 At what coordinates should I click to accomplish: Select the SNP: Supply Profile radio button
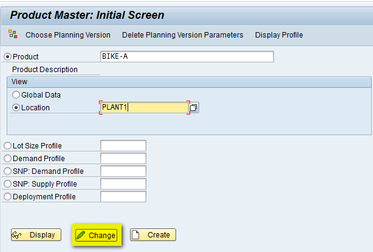tap(7, 184)
